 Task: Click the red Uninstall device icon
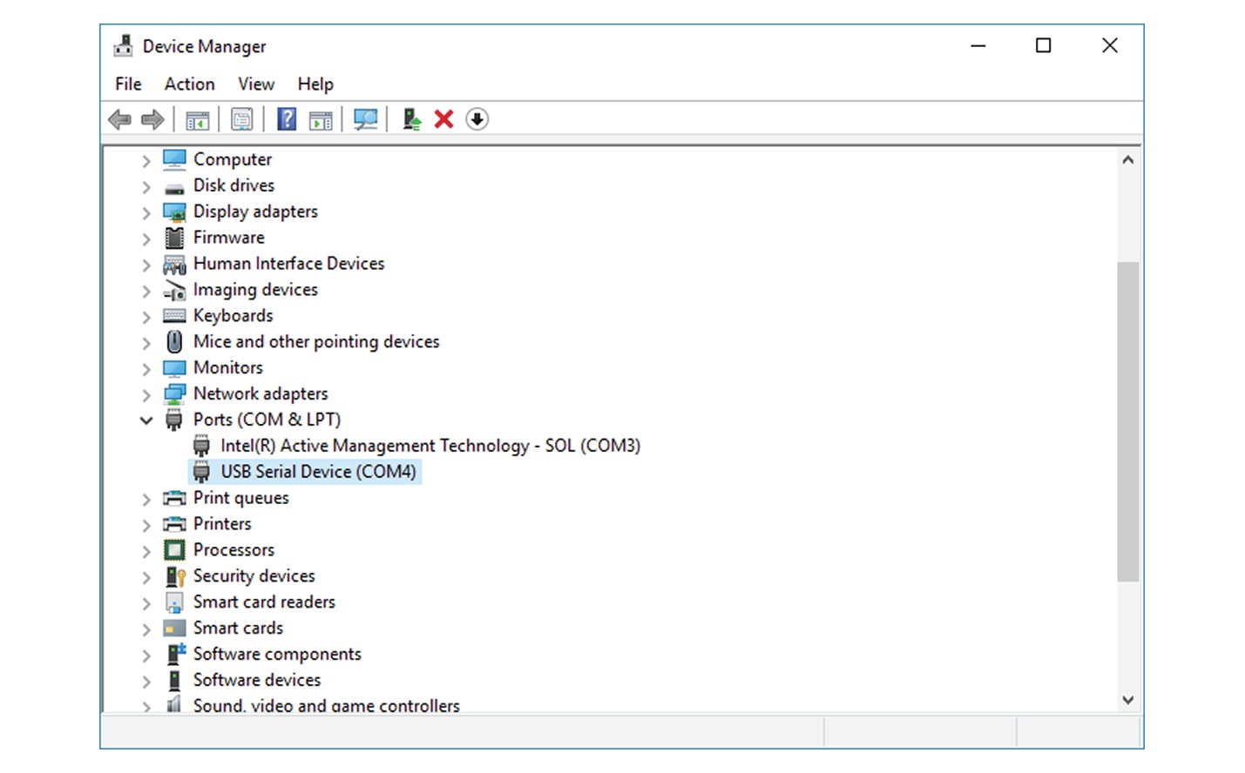click(x=443, y=119)
